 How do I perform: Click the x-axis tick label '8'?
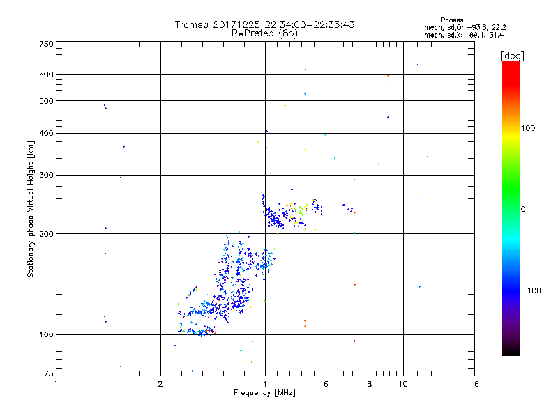coord(370,384)
